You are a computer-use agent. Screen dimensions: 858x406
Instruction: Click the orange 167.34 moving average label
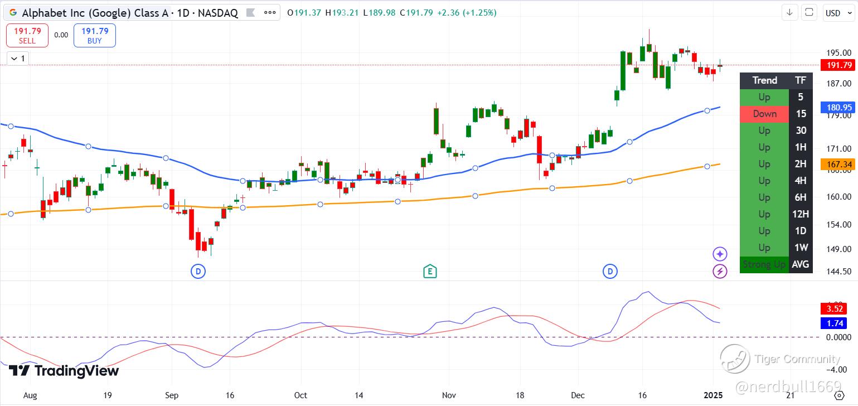tap(839, 165)
